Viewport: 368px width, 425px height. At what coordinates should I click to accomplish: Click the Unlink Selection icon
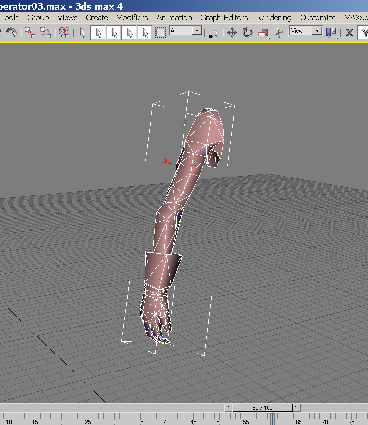(x=46, y=33)
